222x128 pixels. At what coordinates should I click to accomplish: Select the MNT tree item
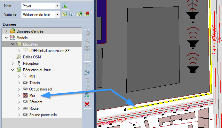click(x=33, y=76)
